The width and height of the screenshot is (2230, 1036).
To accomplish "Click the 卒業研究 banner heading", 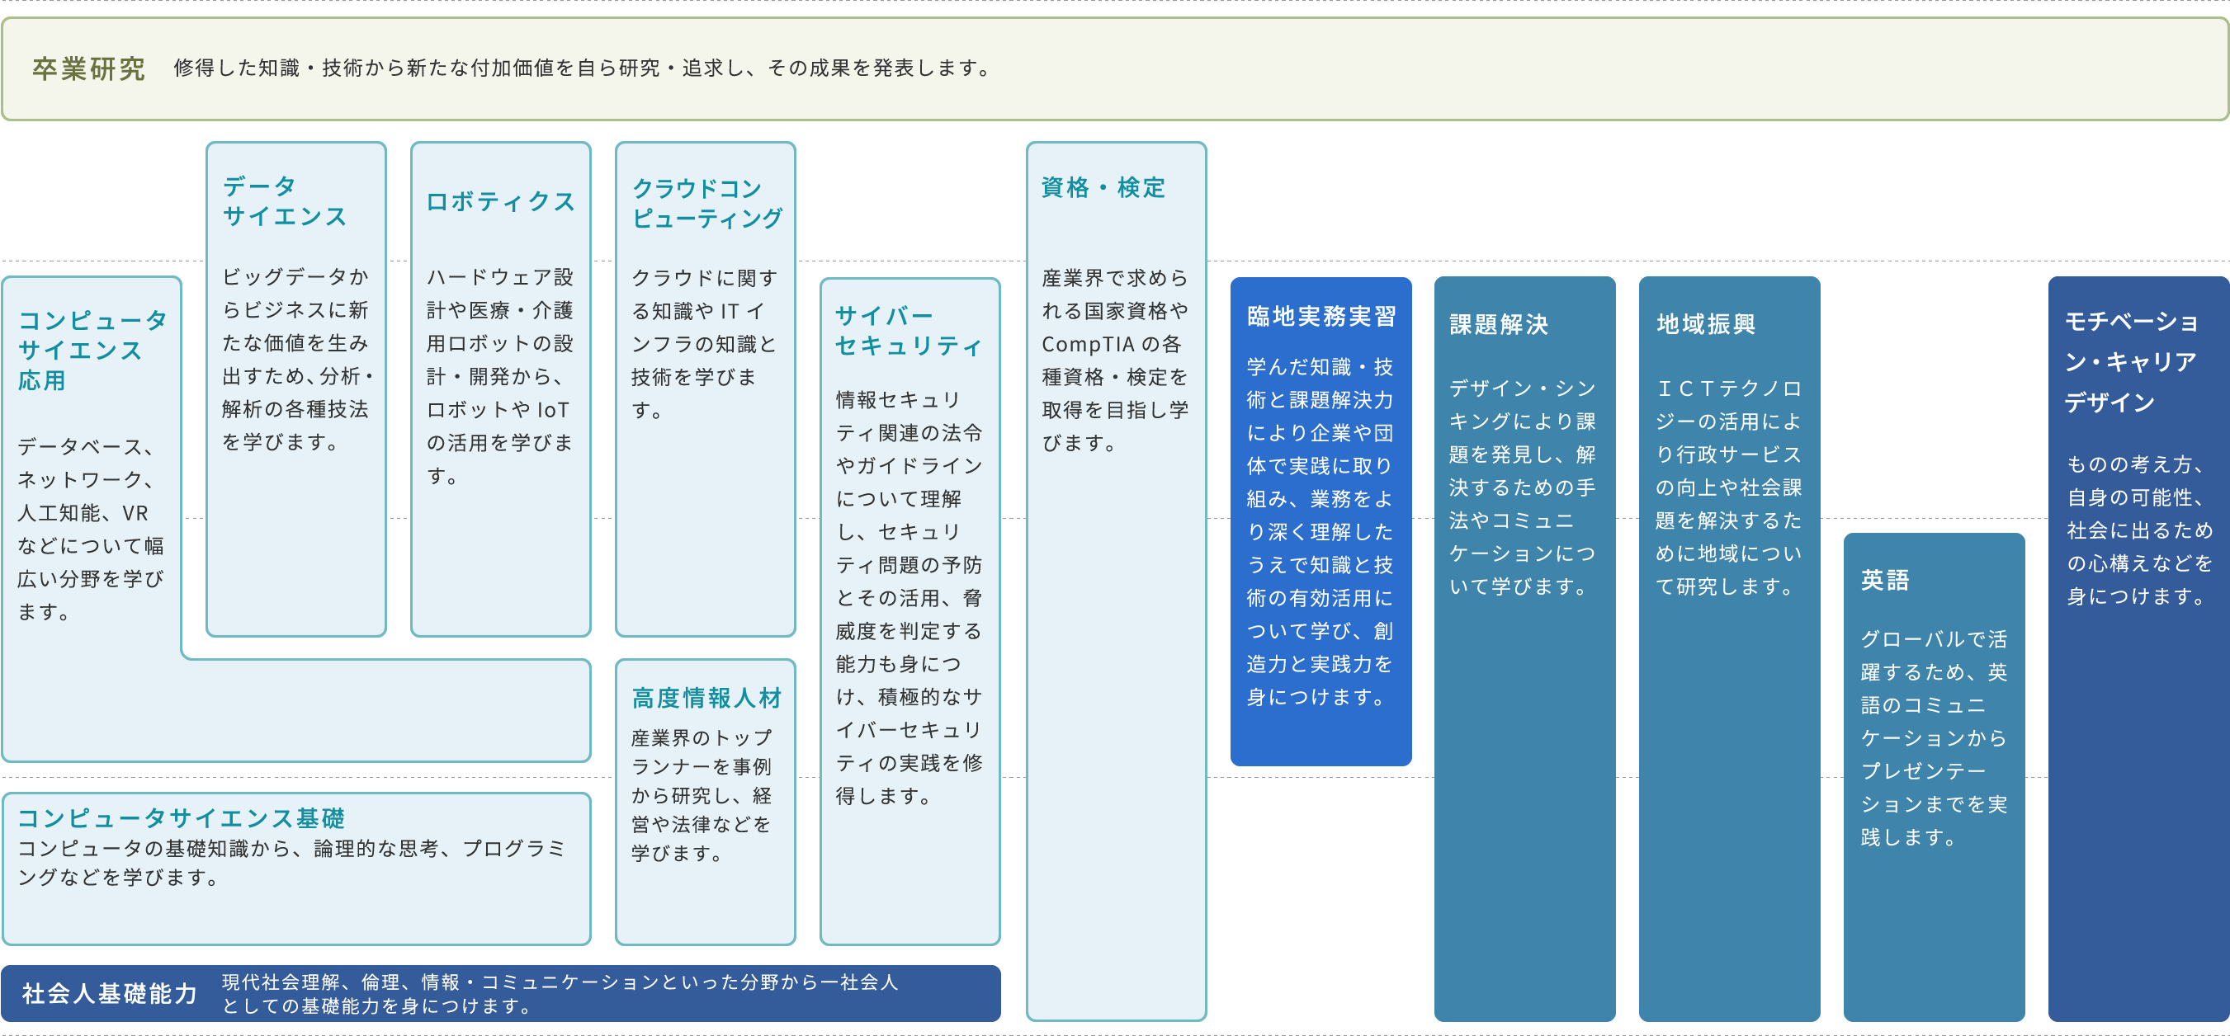I will [88, 68].
